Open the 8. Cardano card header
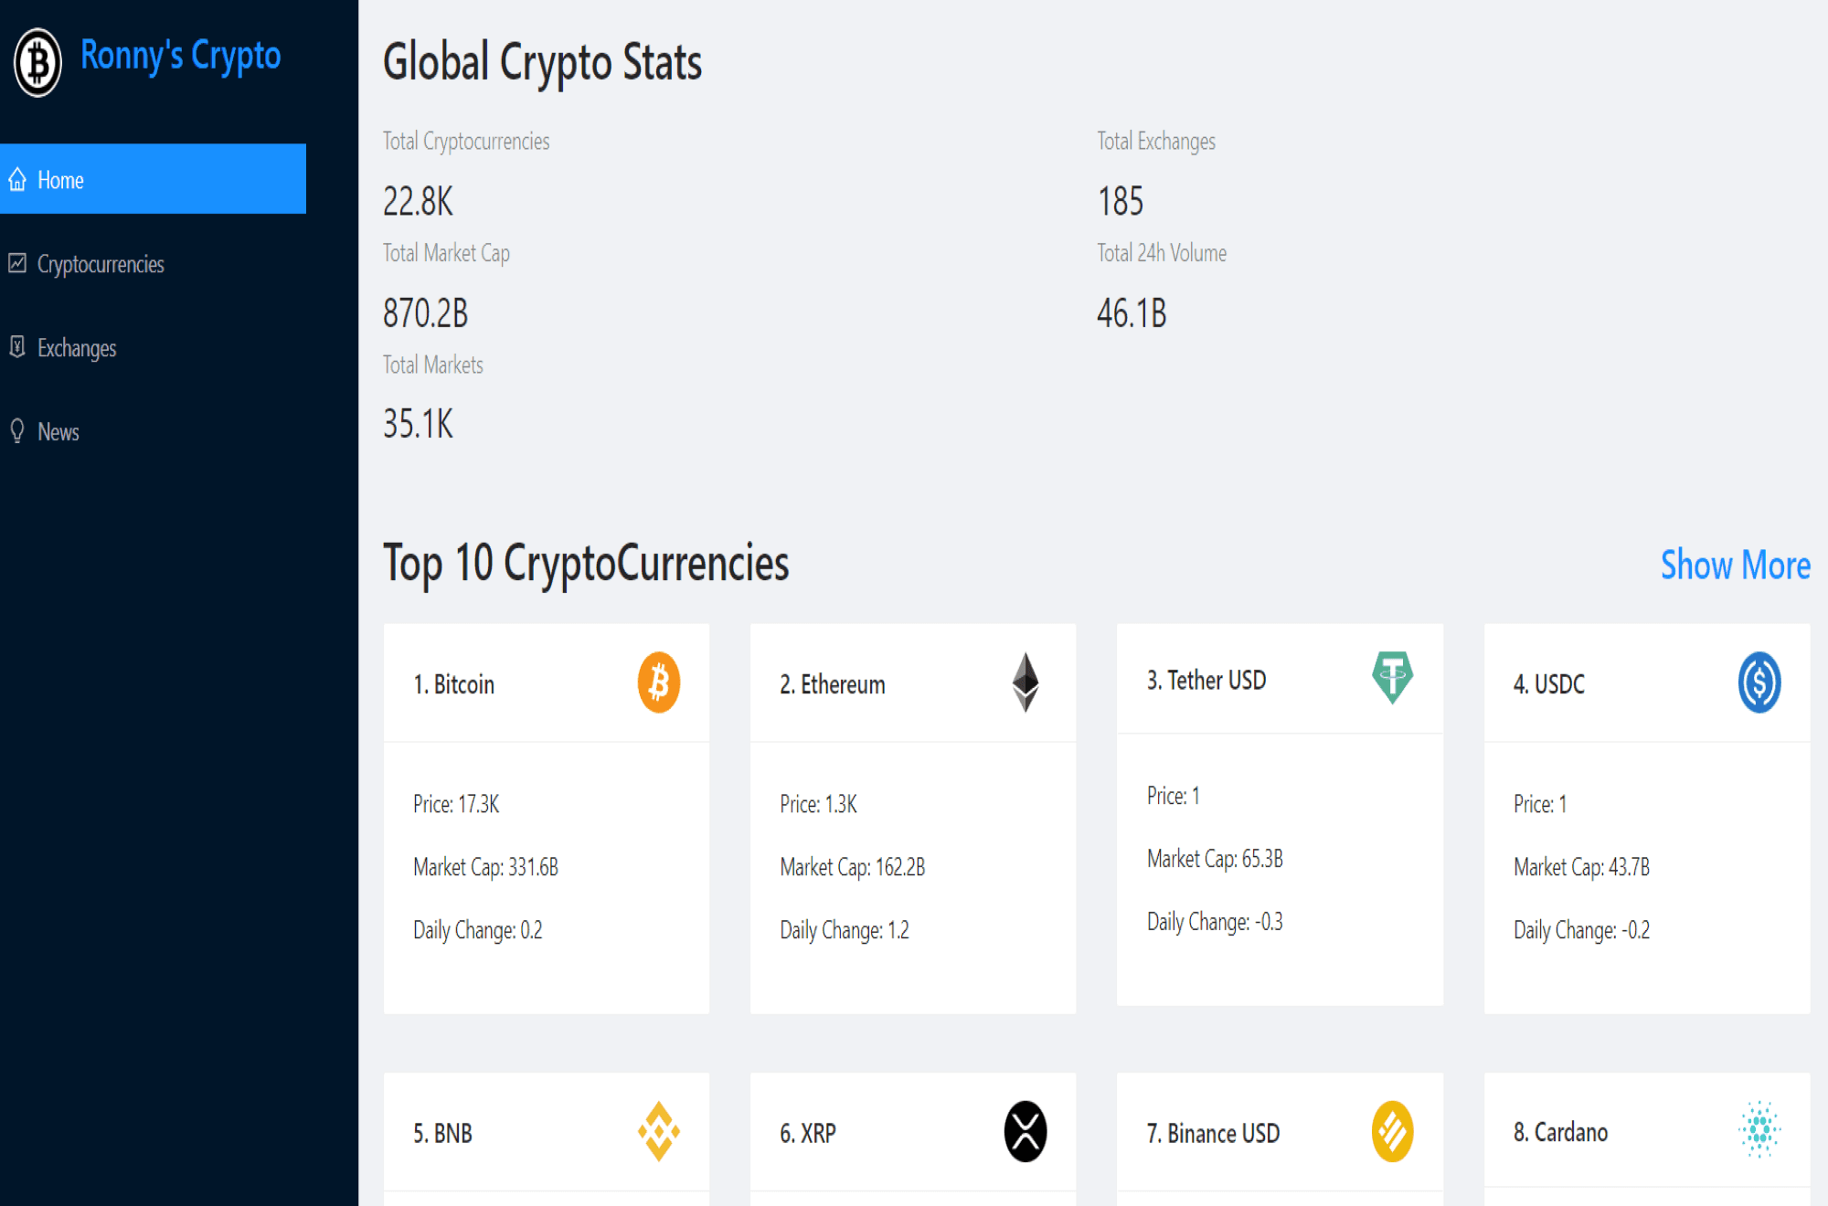The height and width of the screenshot is (1206, 1828). (1560, 1132)
